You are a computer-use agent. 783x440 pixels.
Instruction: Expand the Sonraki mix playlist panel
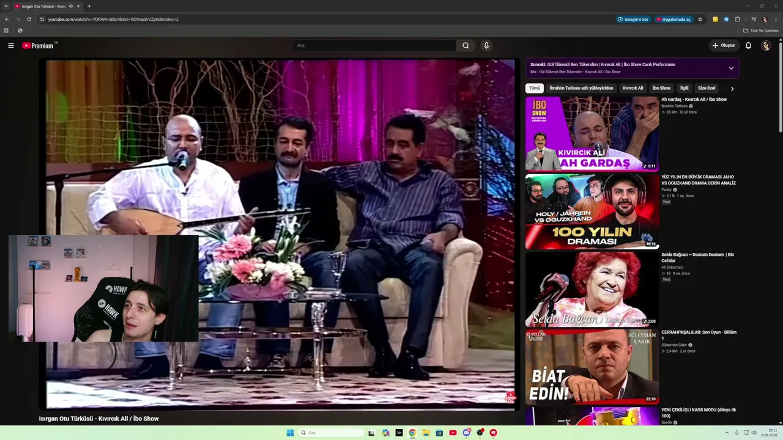click(x=731, y=68)
